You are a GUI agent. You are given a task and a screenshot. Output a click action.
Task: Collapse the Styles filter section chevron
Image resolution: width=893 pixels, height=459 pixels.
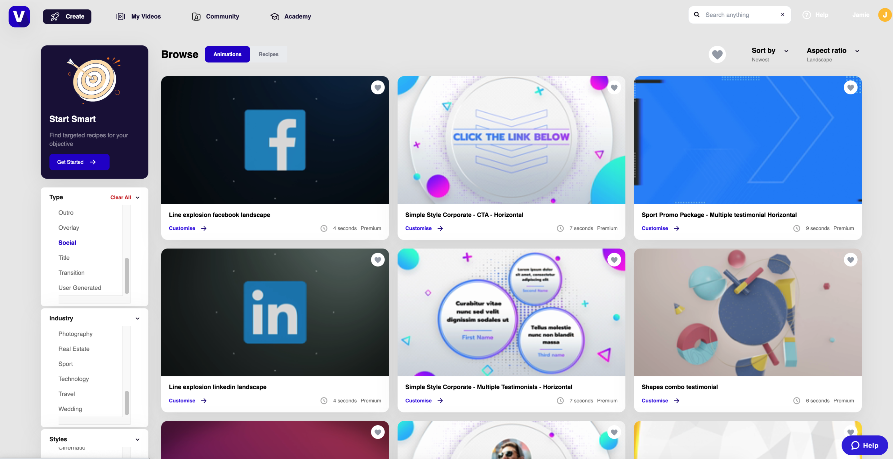pos(138,440)
